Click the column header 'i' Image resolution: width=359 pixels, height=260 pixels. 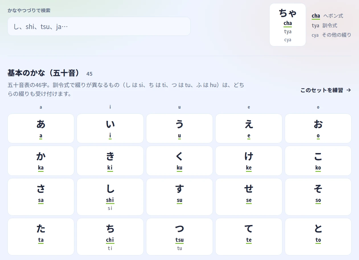110,107
